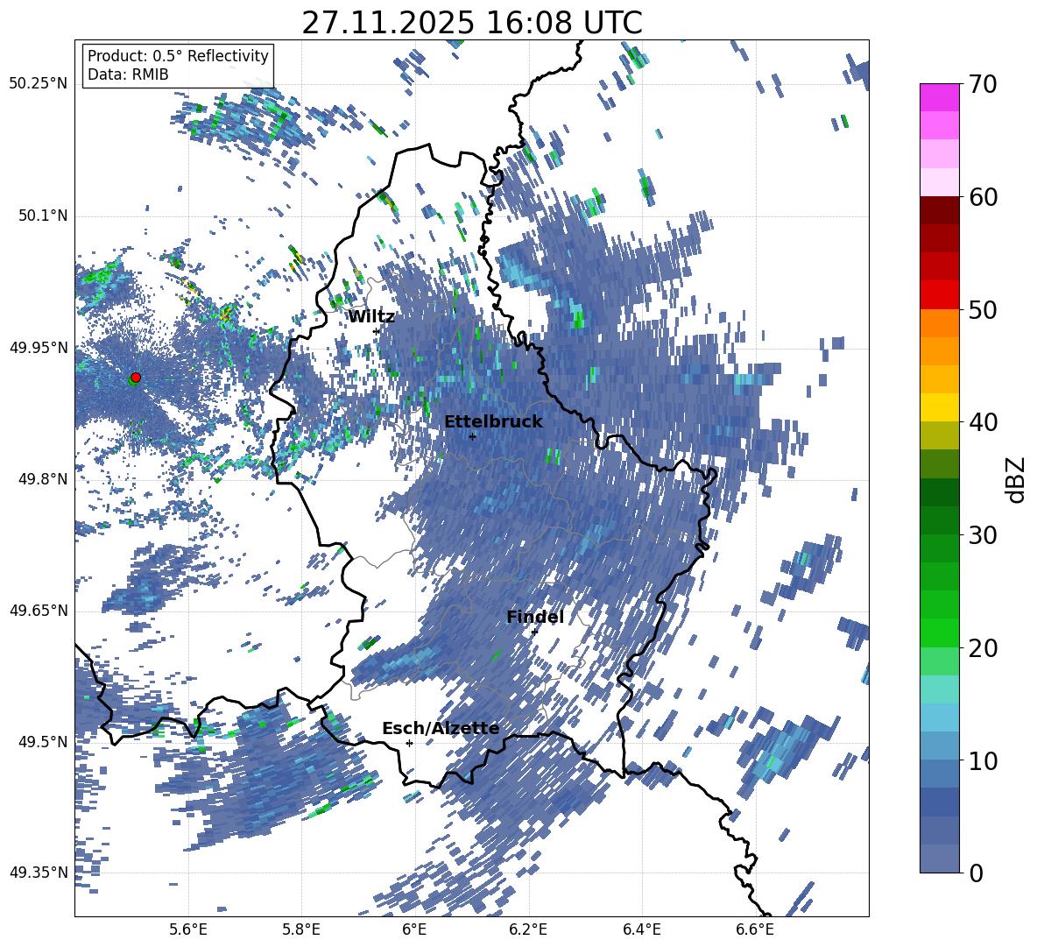Click the colorbar tick label 20
This screenshot has width=1037, height=947.
click(x=982, y=648)
